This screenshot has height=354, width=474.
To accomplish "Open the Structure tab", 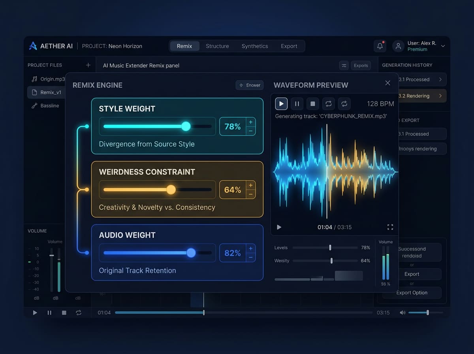I will (217, 46).
